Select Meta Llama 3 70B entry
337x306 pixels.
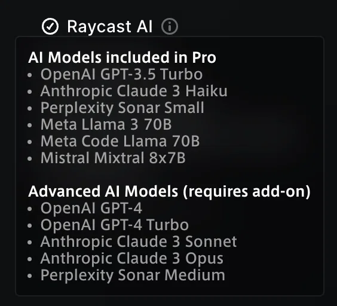pos(106,124)
